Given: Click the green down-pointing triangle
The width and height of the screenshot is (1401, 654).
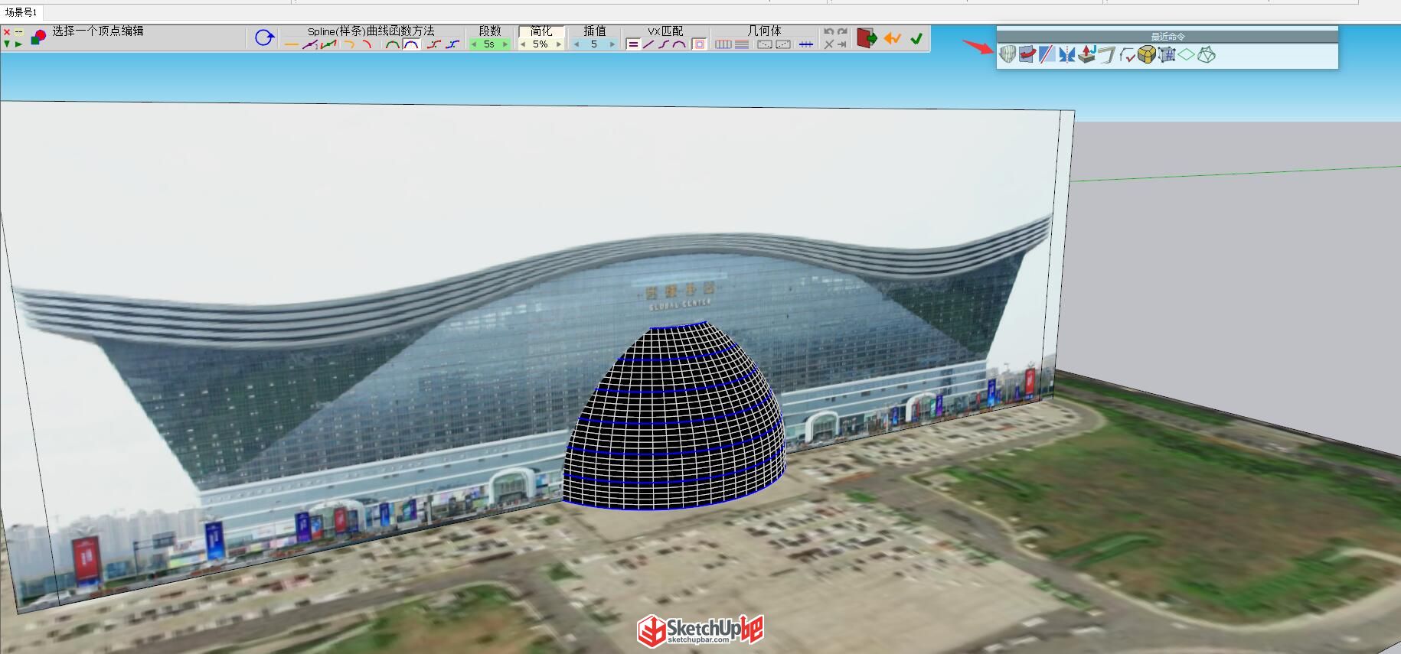Looking at the screenshot, I should click(x=7, y=44).
